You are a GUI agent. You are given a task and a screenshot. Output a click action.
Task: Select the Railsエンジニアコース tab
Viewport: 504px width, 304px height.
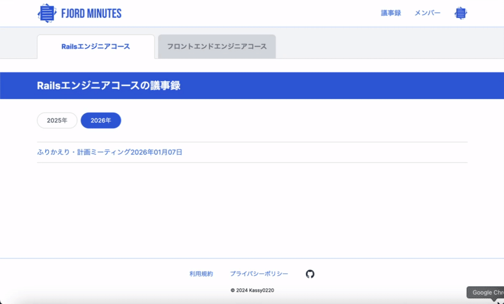tap(96, 46)
